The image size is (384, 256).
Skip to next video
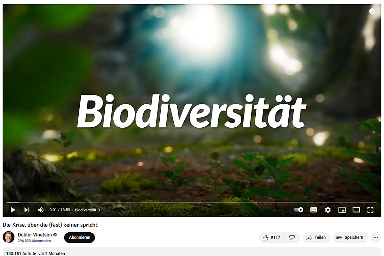tap(27, 210)
